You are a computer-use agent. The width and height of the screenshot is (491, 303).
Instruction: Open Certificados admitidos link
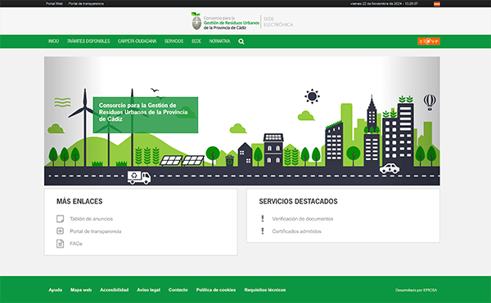click(297, 231)
